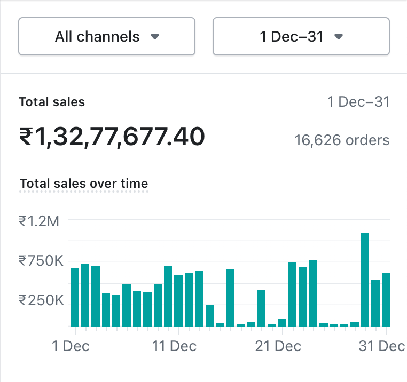
Task: Open the All channels dropdown
Action: point(107,37)
